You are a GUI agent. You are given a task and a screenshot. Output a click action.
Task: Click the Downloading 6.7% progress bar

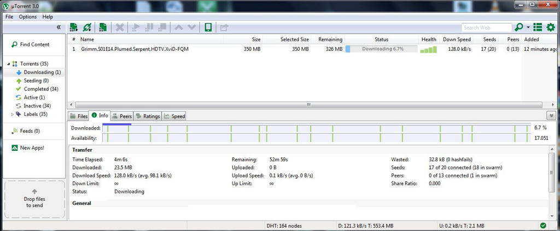[x=381, y=49]
